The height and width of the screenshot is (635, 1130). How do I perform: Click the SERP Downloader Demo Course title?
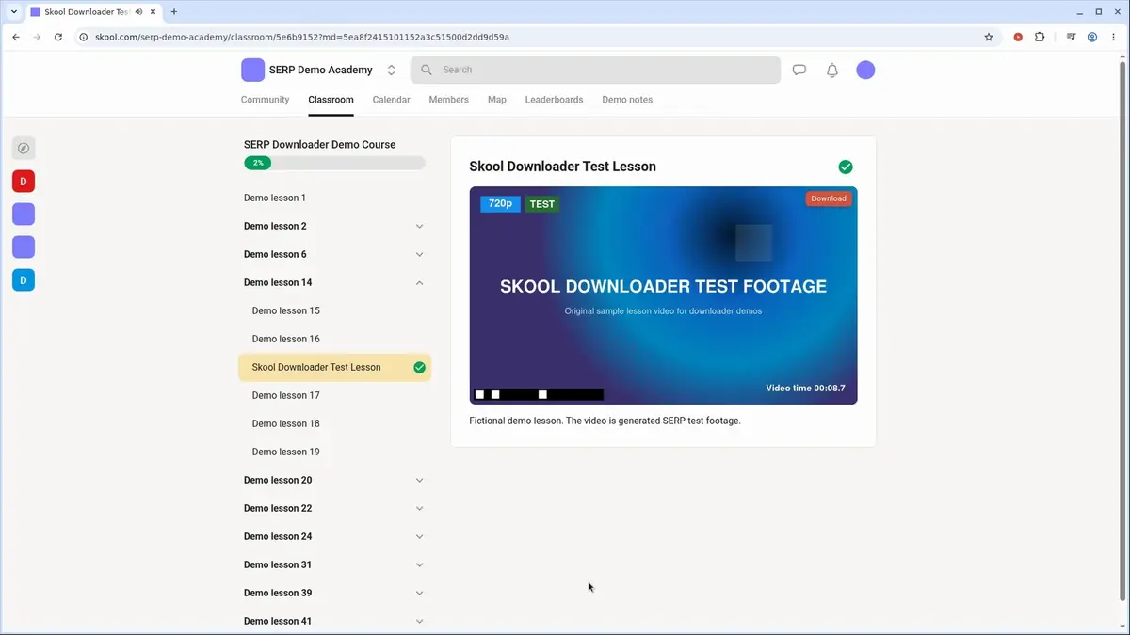[x=319, y=144]
